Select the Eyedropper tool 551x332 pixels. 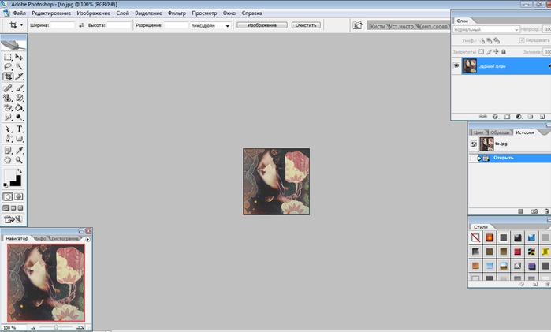[19, 151]
